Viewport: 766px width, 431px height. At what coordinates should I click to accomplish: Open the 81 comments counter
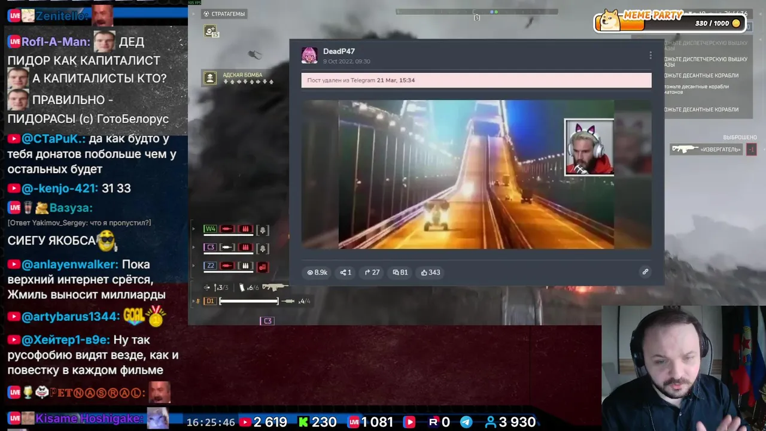pos(400,272)
